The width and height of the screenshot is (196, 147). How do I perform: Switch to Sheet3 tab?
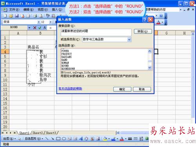51,133
